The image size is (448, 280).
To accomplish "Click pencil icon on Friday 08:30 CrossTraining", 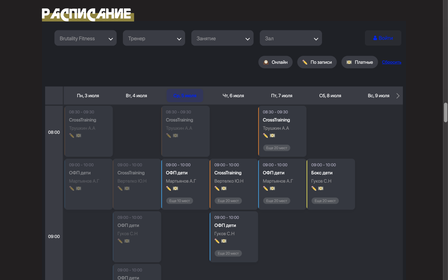I will (265, 135).
